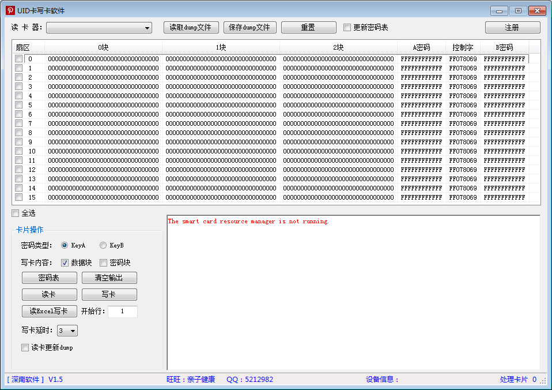Click the 读Excel写卡 button
552x390 pixels.
(49, 311)
